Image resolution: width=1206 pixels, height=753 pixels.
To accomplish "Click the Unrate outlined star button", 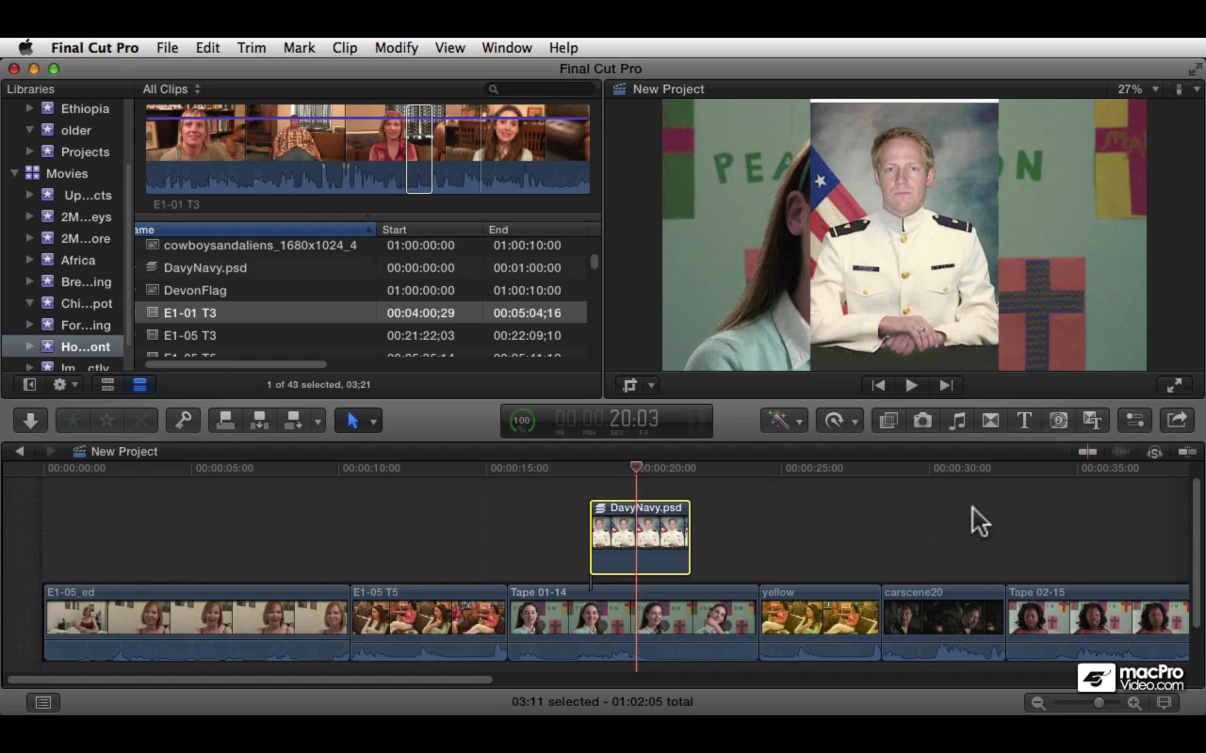I will pyautogui.click(x=106, y=421).
